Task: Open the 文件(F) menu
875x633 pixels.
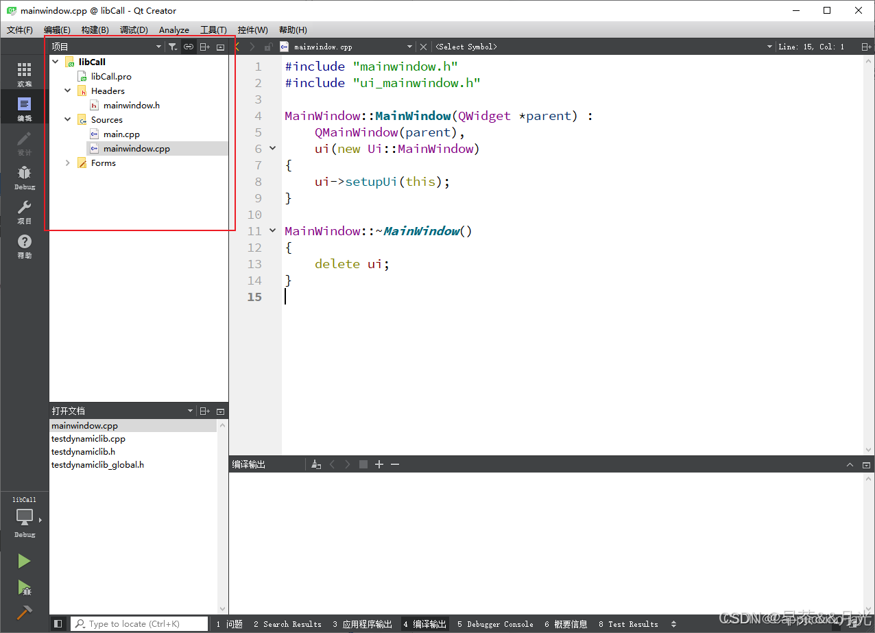Action: coord(20,30)
